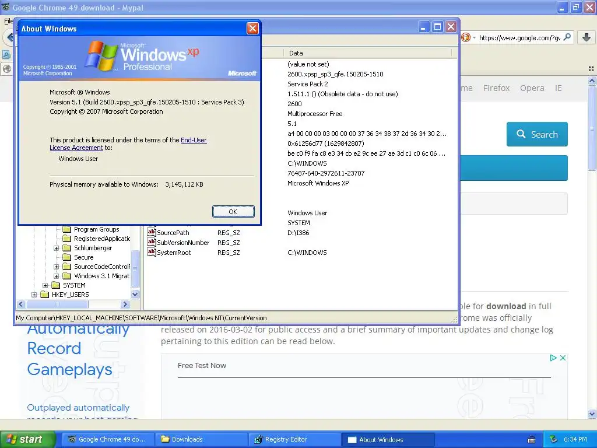
Task: Select the HKEY_USERS folder icon
Action: pyautogui.click(x=45, y=294)
